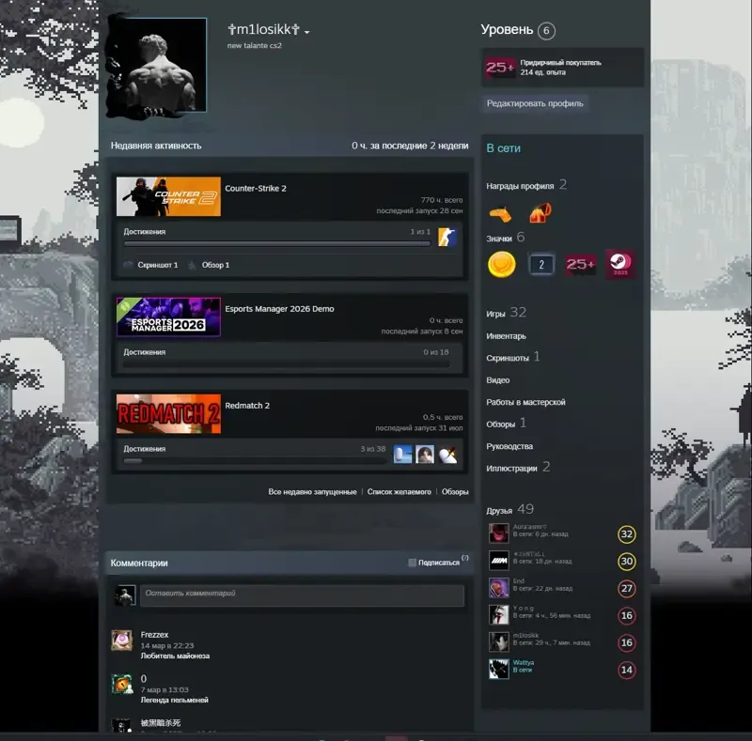Click the number 2 badge icon
Screen dimensions: 752x741
click(x=541, y=265)
